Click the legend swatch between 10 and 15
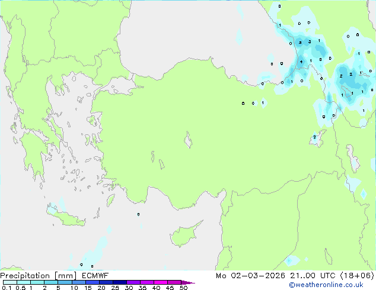Image resolution: width=376 pixels, height=290 pixels. 79,282
